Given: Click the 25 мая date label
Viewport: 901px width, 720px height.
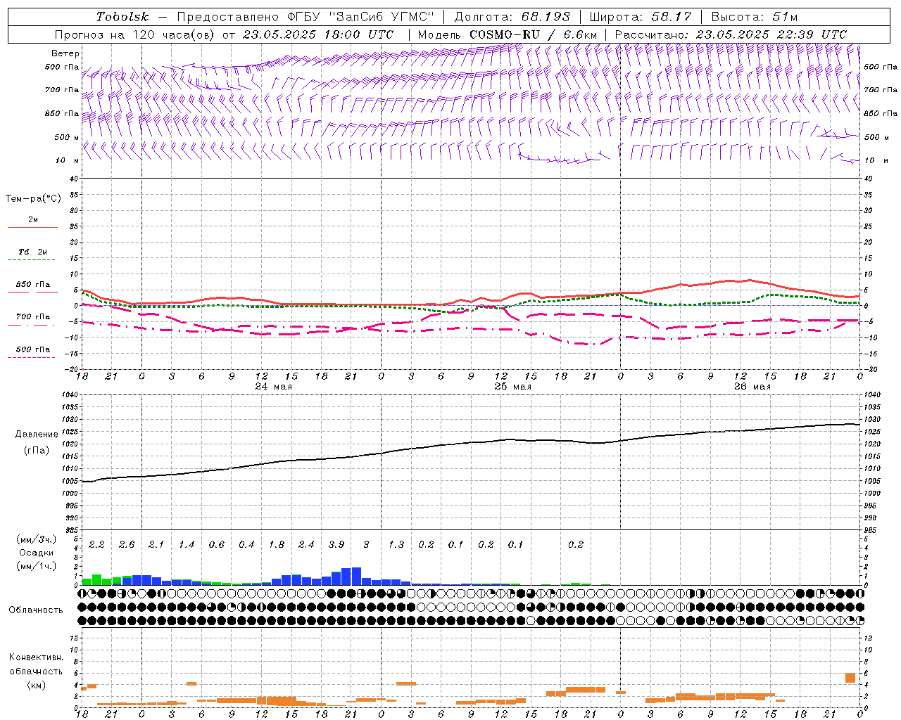Looking at the screenshot, I should click(513, 387).
